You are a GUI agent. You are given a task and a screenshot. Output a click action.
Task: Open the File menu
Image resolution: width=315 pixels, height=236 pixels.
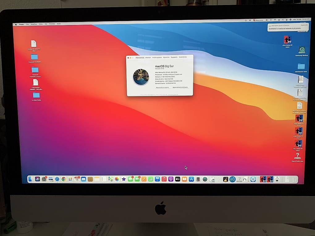pos(27,24)
